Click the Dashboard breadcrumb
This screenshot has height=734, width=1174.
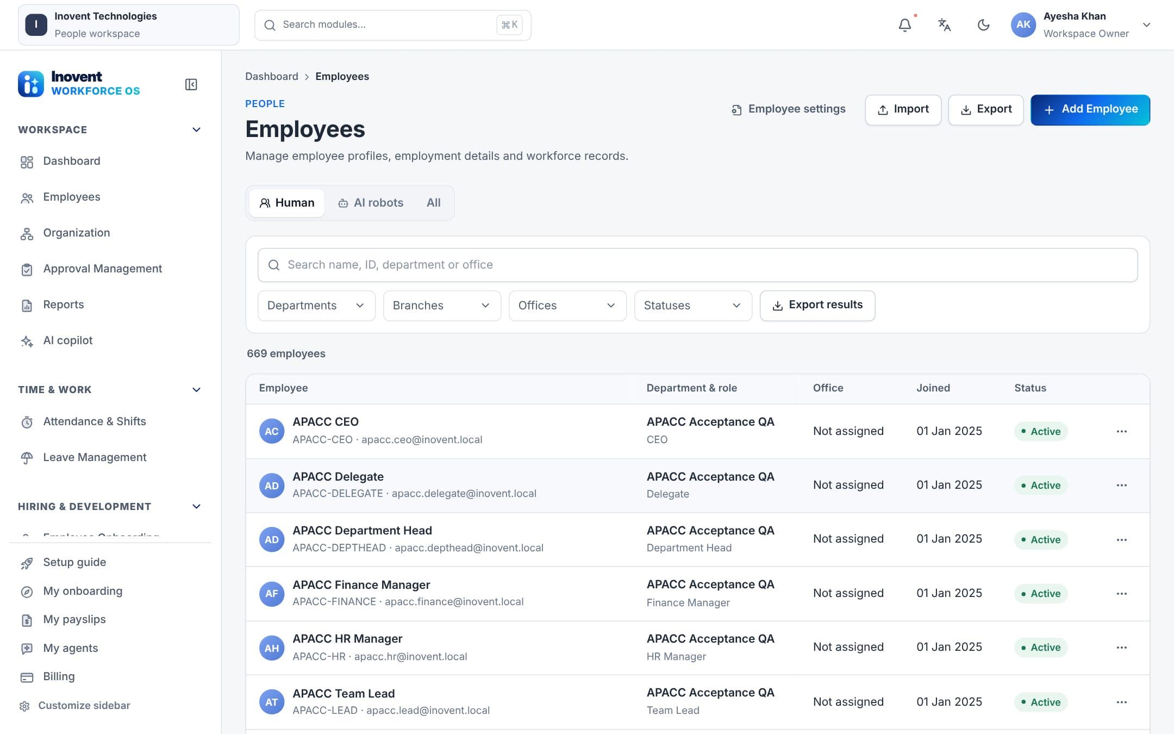click(272, 77)
